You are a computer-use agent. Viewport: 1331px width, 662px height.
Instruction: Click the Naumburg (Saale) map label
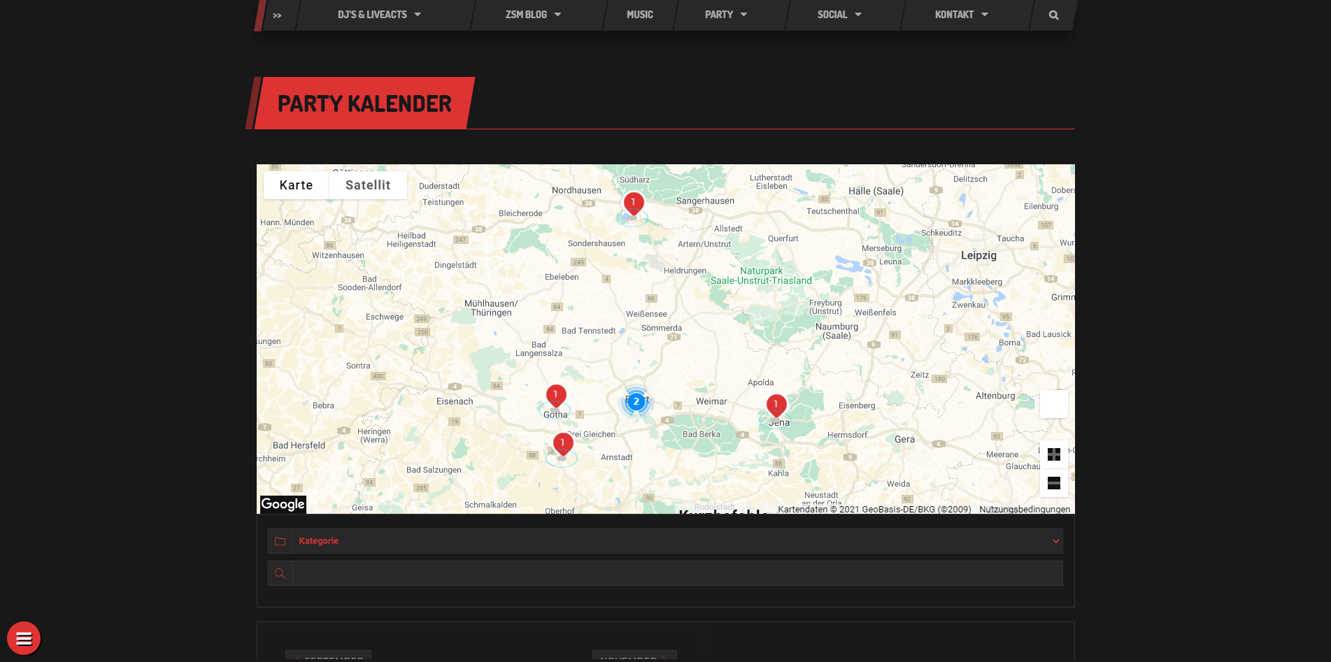click(837, 331)
